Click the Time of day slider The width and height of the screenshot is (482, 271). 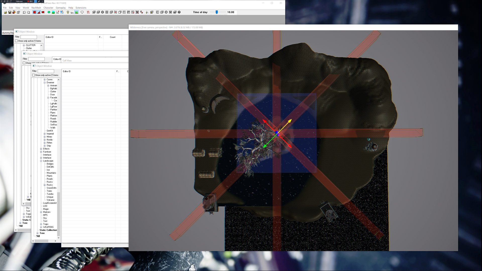click(217, 12)
